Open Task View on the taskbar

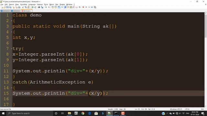coord(62,113)
